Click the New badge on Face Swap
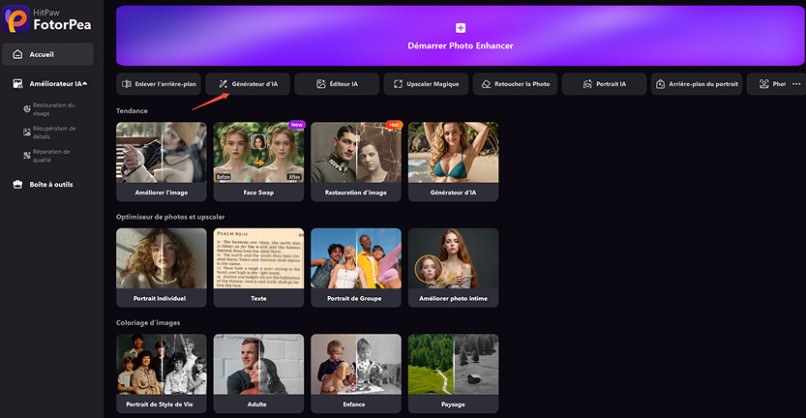The image size is (806, 418). tap(297, 125)
